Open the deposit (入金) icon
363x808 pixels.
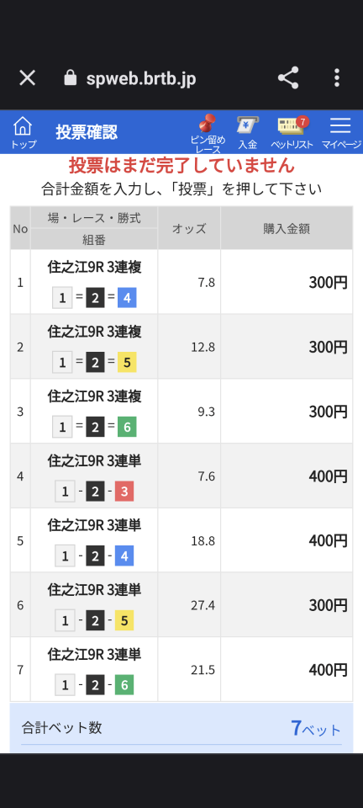coord(247,133)
